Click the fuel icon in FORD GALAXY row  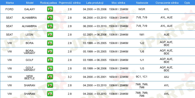tap(50, 9)
